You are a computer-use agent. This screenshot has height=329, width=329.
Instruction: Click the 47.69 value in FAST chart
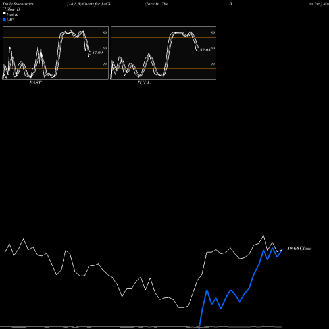tap(97, 53)
